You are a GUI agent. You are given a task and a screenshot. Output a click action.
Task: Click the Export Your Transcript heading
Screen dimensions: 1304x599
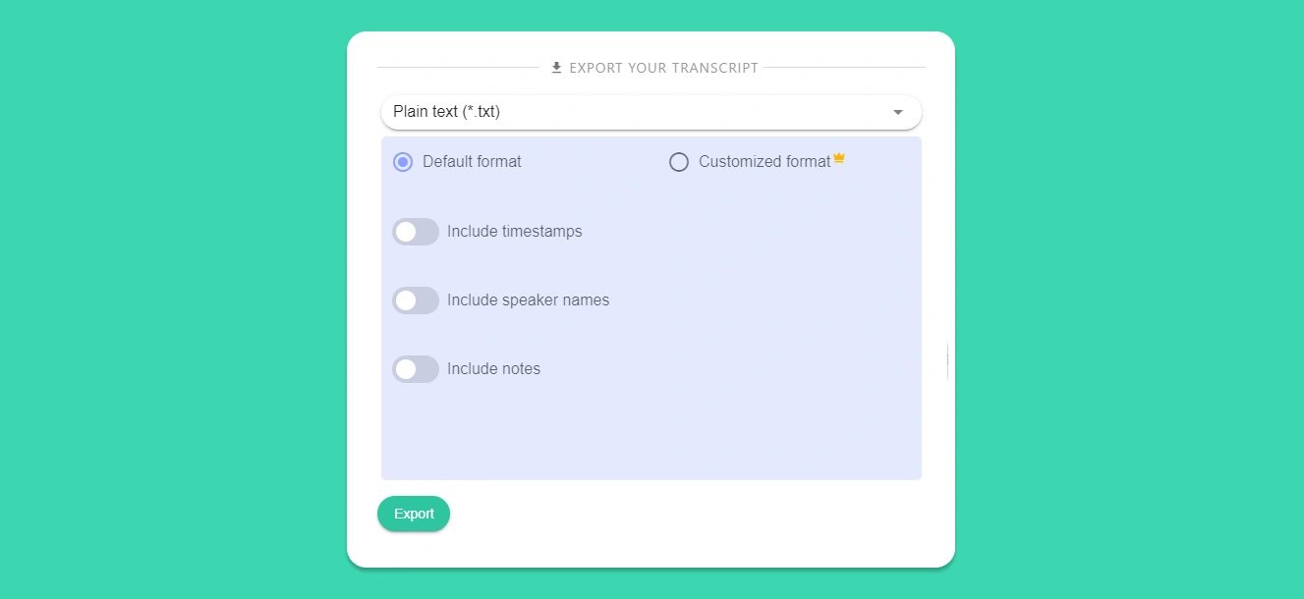664,68
